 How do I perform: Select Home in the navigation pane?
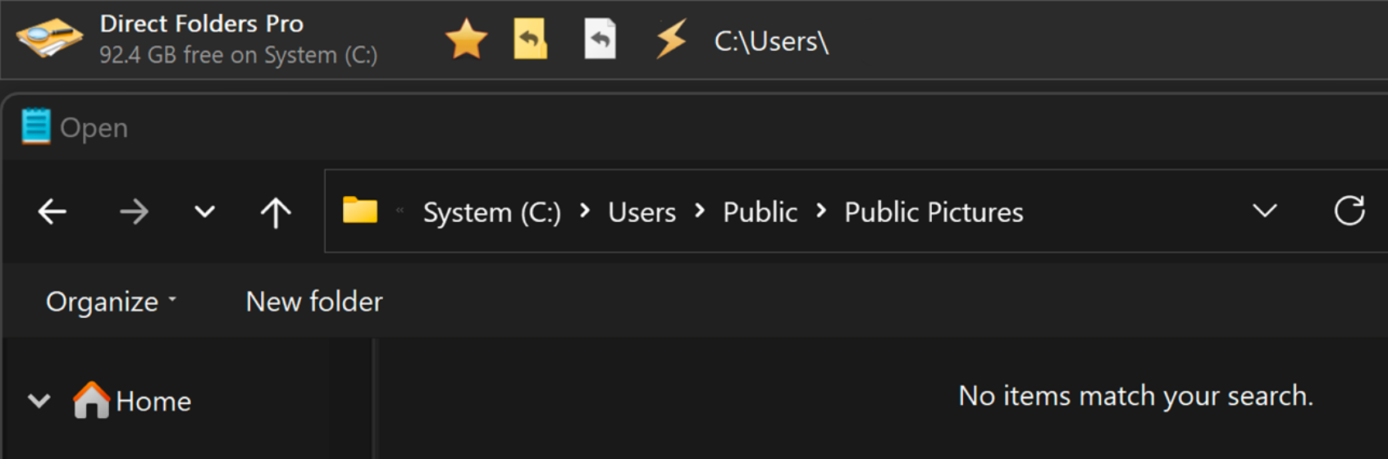coord(153,402)
